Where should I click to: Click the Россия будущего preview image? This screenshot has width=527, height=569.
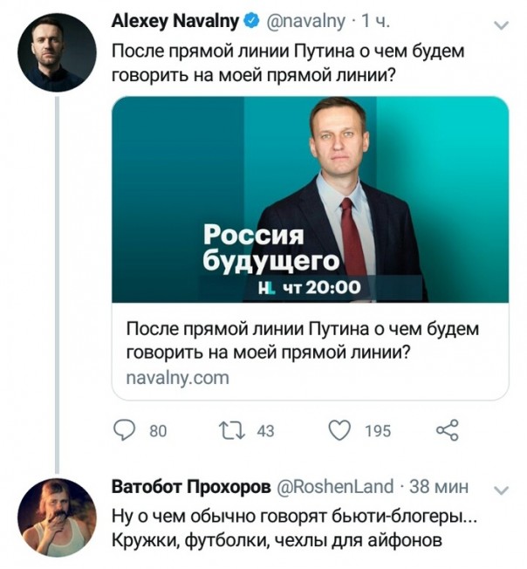[x=311, y=198]
